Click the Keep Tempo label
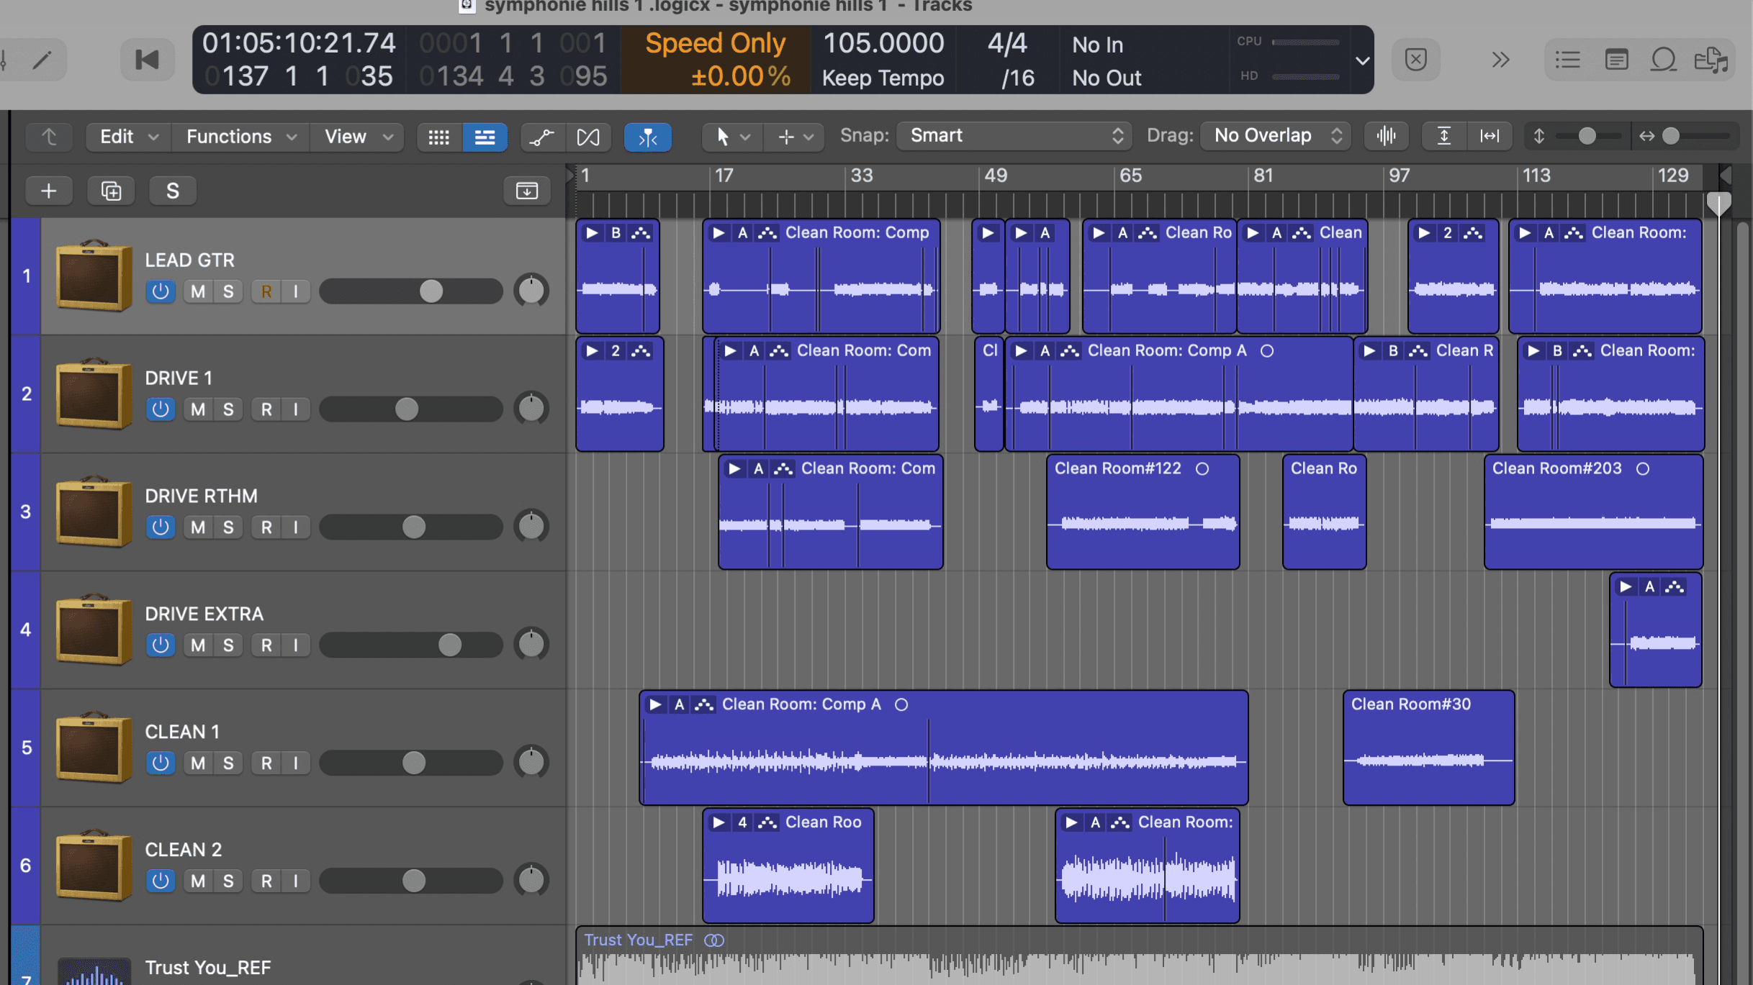The width and height of the screenshot is (1753, 985). point(883,78)
